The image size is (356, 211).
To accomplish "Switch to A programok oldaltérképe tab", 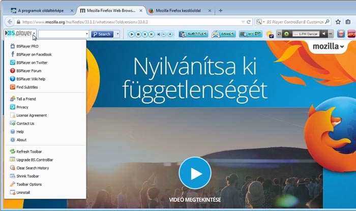I will tap(41, 11).
